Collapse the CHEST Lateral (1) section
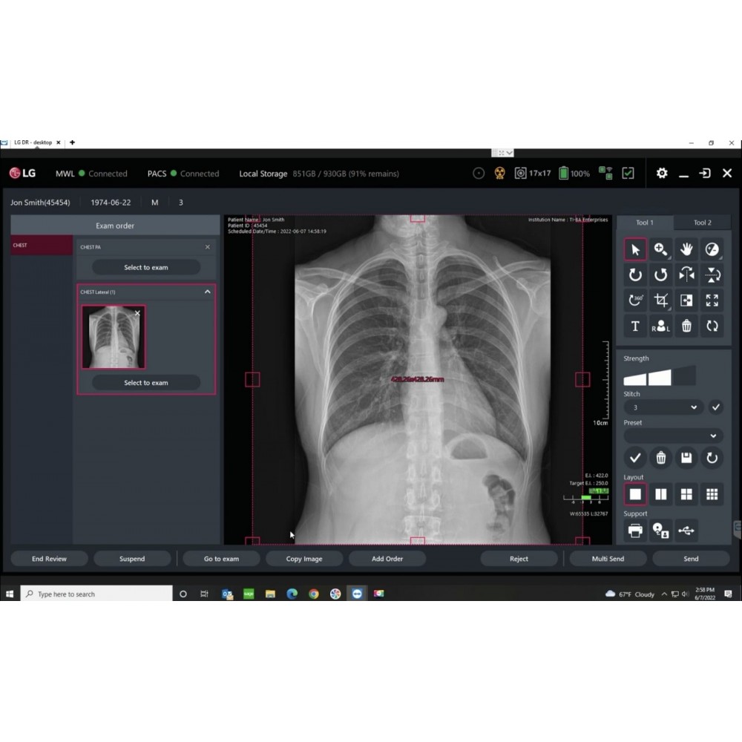The image size is (742, 742). 207,292
